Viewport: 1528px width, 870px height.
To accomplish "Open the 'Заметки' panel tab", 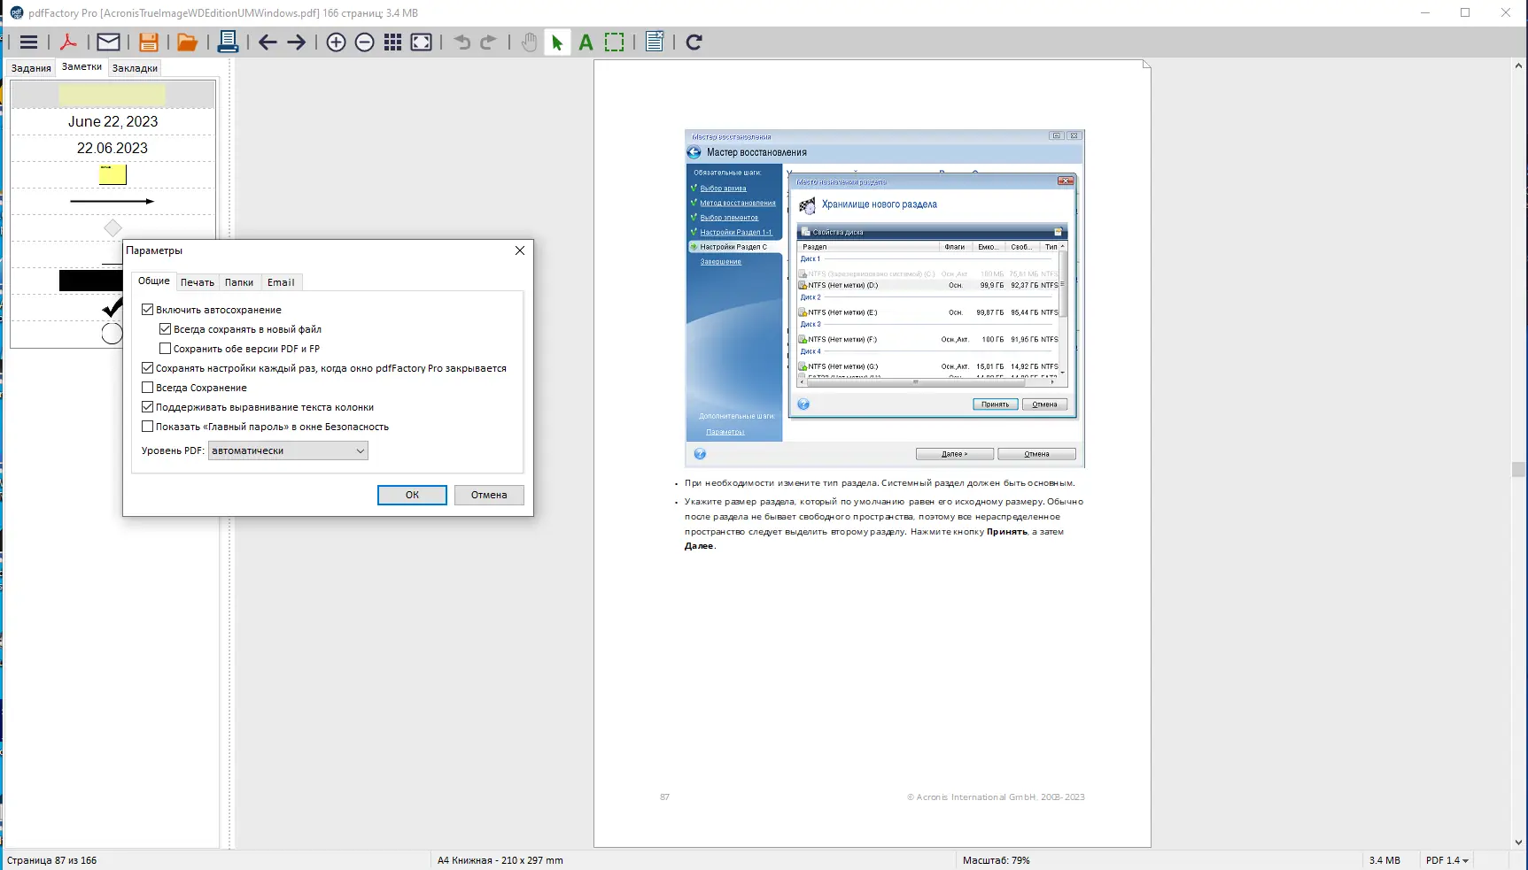I will click(81, 67).
